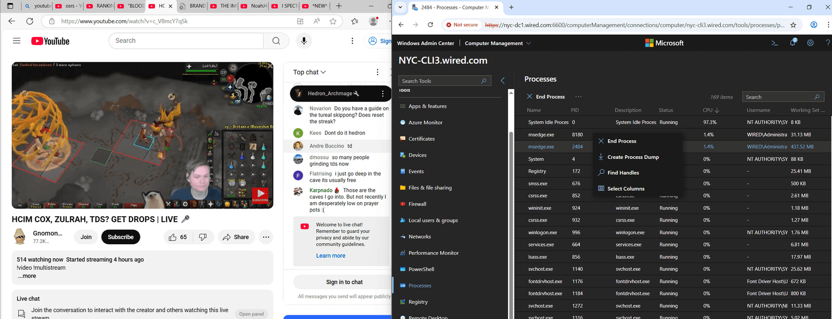Sort processes by the CPU column header
This screenshot has height=319, width=832.
click(x=711, y=110)
